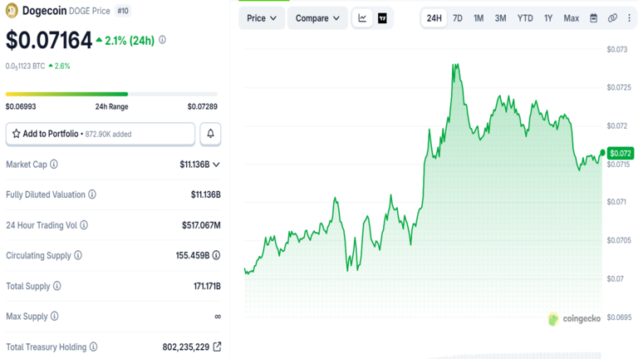Select the 3M time range tab
Viewport: 638px width, 359px height.
click(x=500, y=18)
